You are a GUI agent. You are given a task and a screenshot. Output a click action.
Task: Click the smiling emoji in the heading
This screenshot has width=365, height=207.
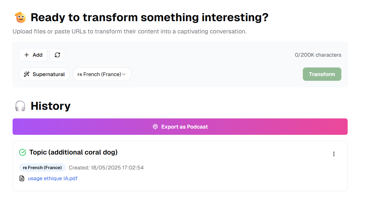tap(20, 18)
